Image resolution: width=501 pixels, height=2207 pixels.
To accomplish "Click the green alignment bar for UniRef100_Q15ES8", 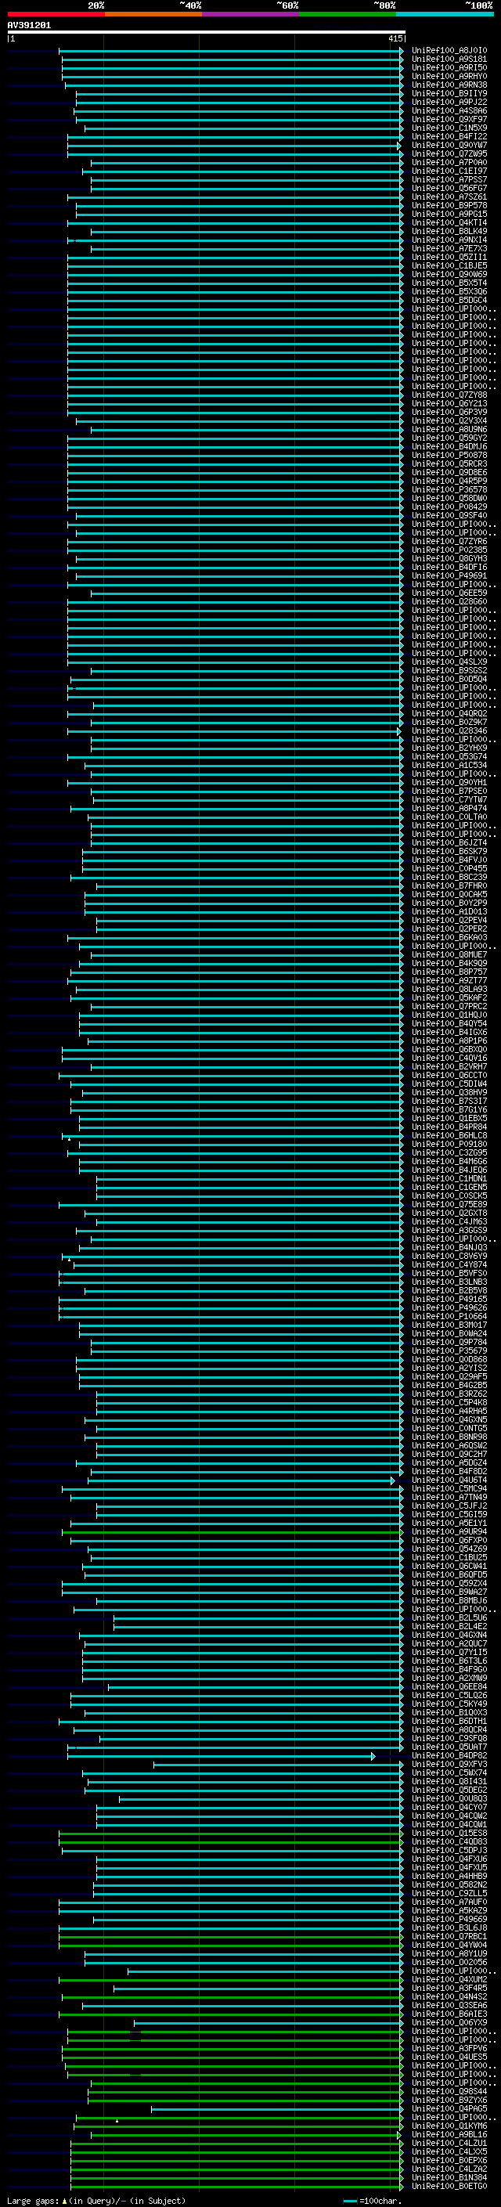I will pyautogui.click(x=231, y=1834).
